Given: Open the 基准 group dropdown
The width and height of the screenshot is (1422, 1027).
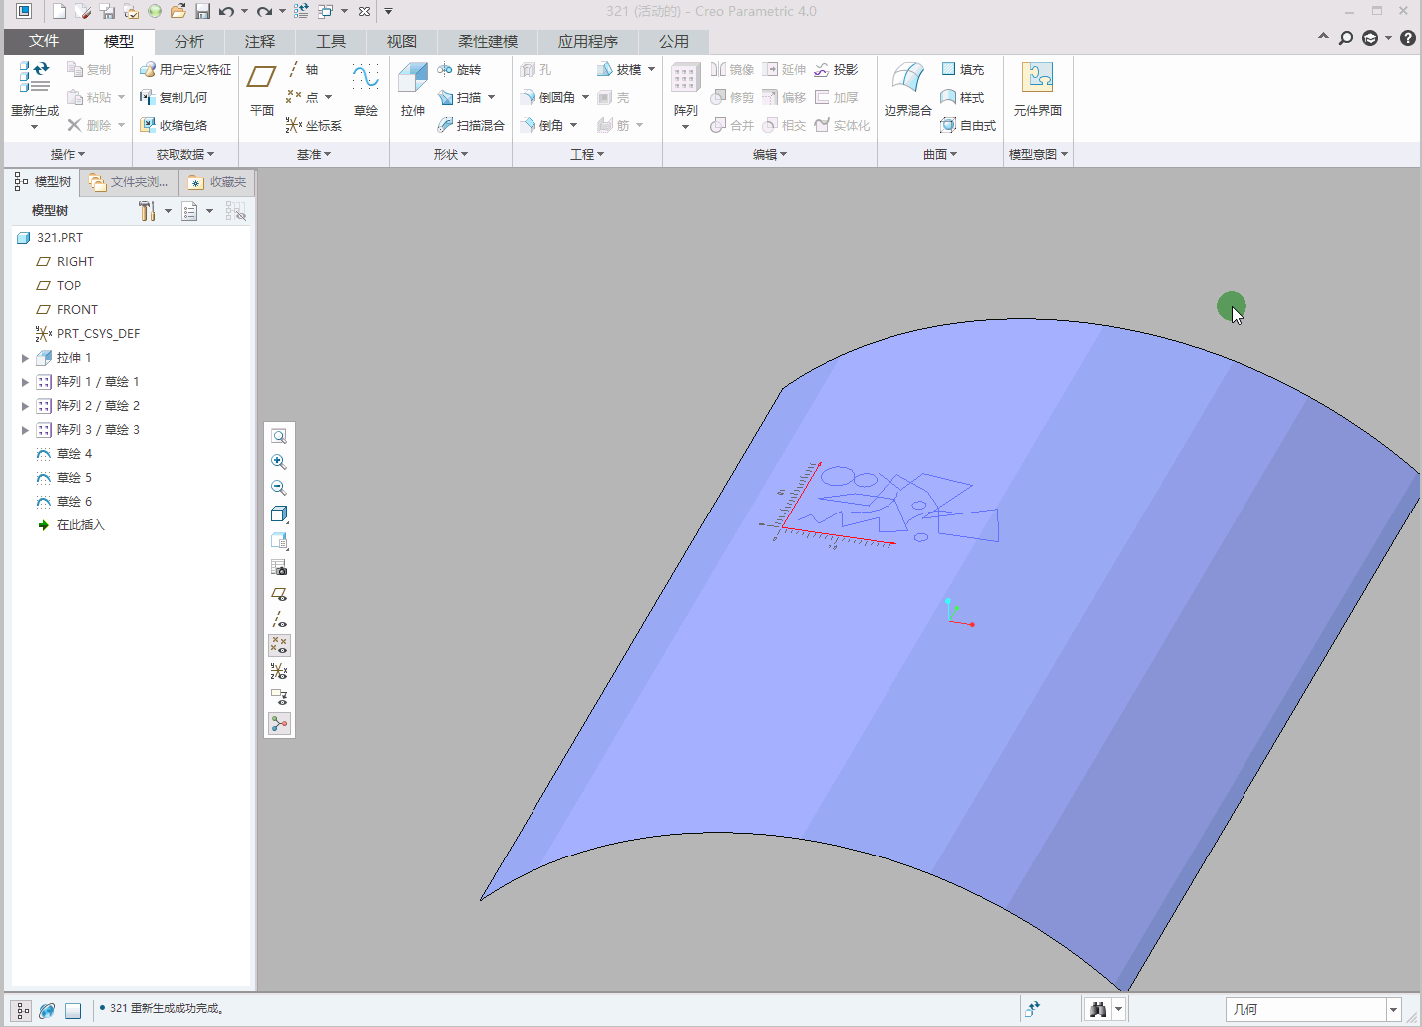Looking at the screenshot, I should click(x=314, y=154).
